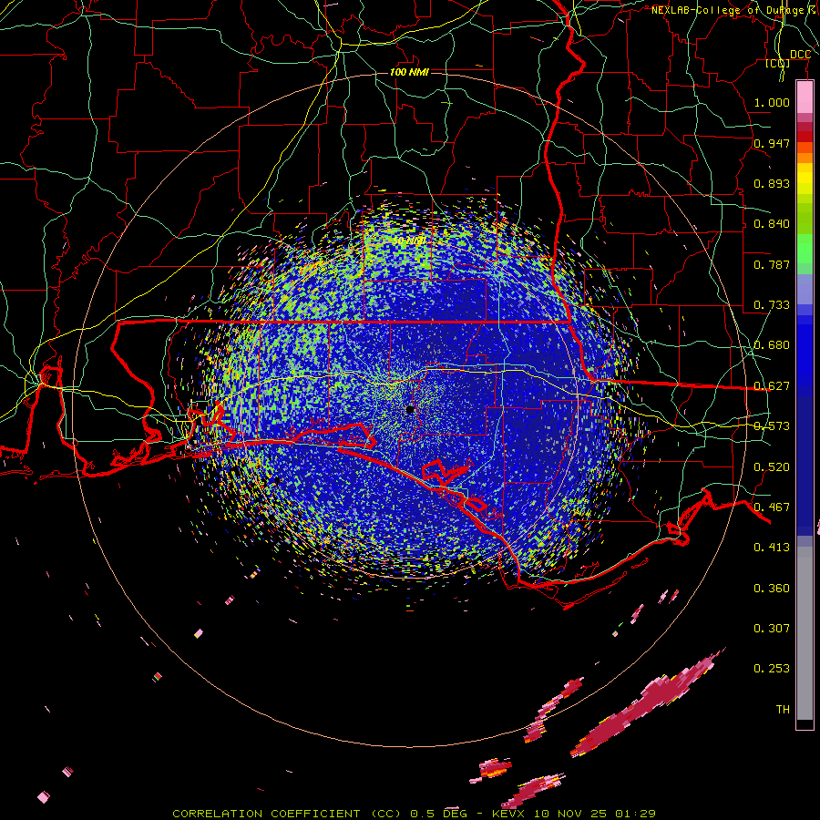Click the 0.680 scale value

click(772, 345)
